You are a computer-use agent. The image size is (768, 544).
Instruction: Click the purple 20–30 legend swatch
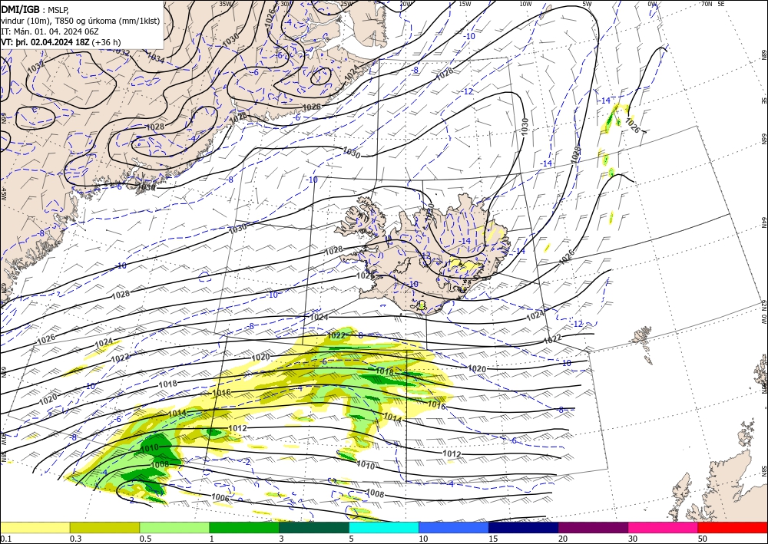coord(593,527)
